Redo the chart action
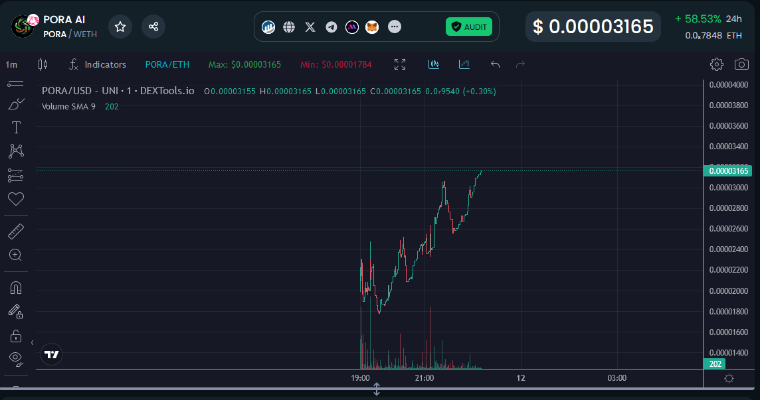Viewport: 760px width, 400px height. coord(520,64)
